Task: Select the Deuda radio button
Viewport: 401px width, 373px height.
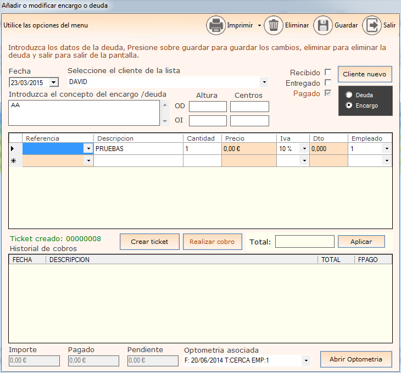Action: click(349, 94)
